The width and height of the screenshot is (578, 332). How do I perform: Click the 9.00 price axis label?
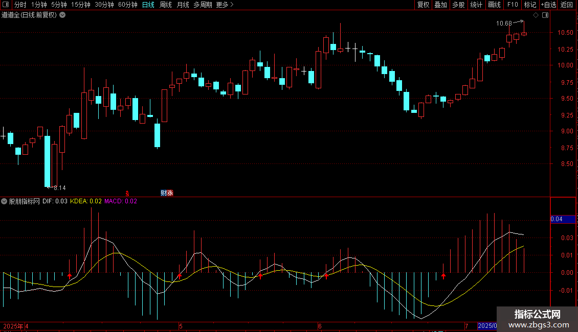coord(567,131)
